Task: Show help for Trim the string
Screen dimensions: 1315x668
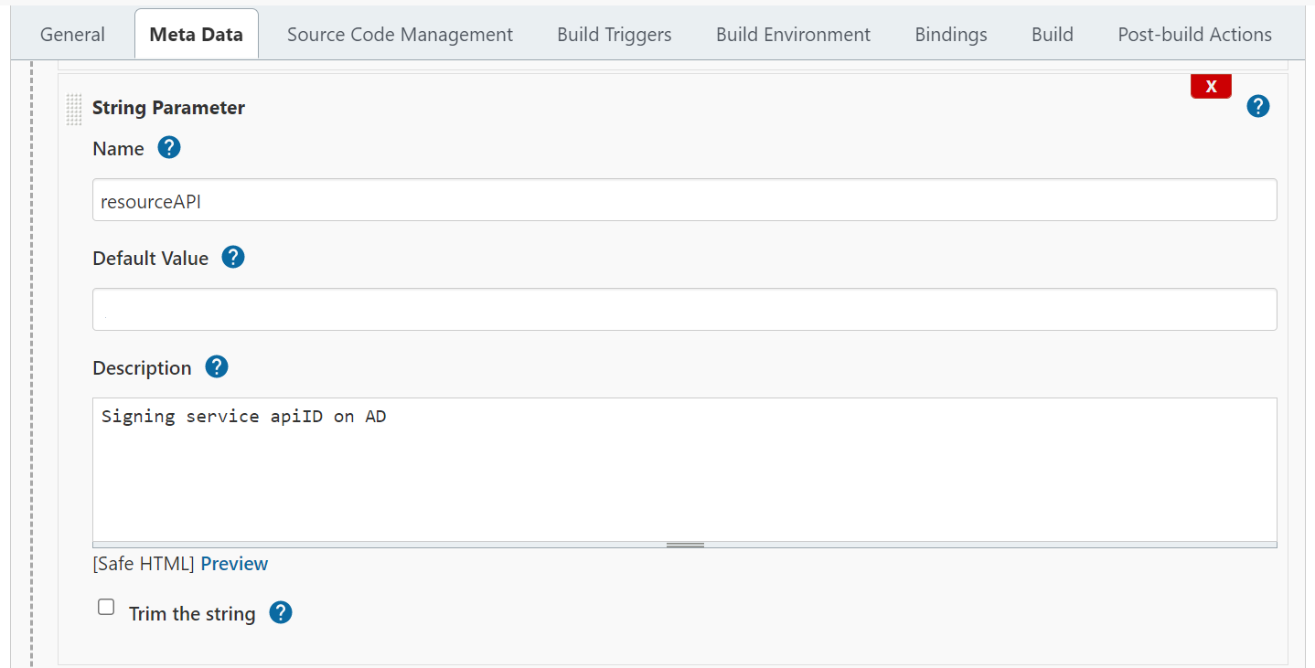Action: click(281, 613)
